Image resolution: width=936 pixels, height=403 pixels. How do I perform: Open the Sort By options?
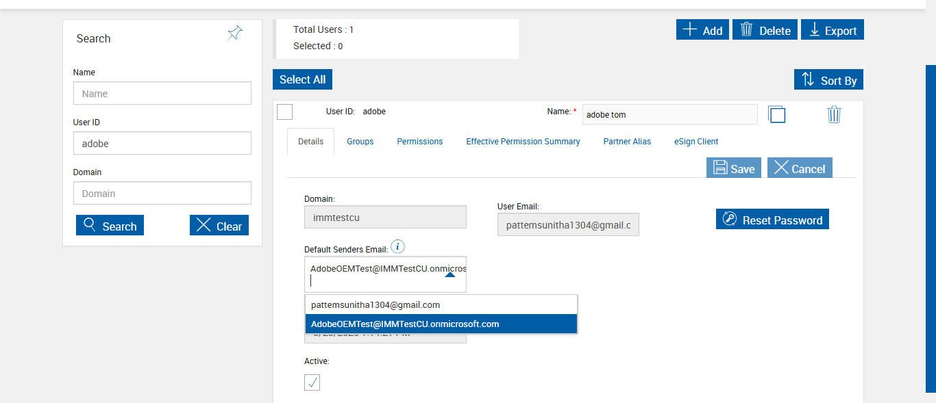pyautogui.click(x=828, y=80)
